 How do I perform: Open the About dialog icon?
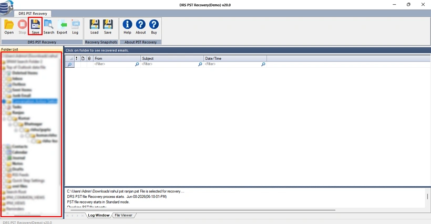[140, 27]
